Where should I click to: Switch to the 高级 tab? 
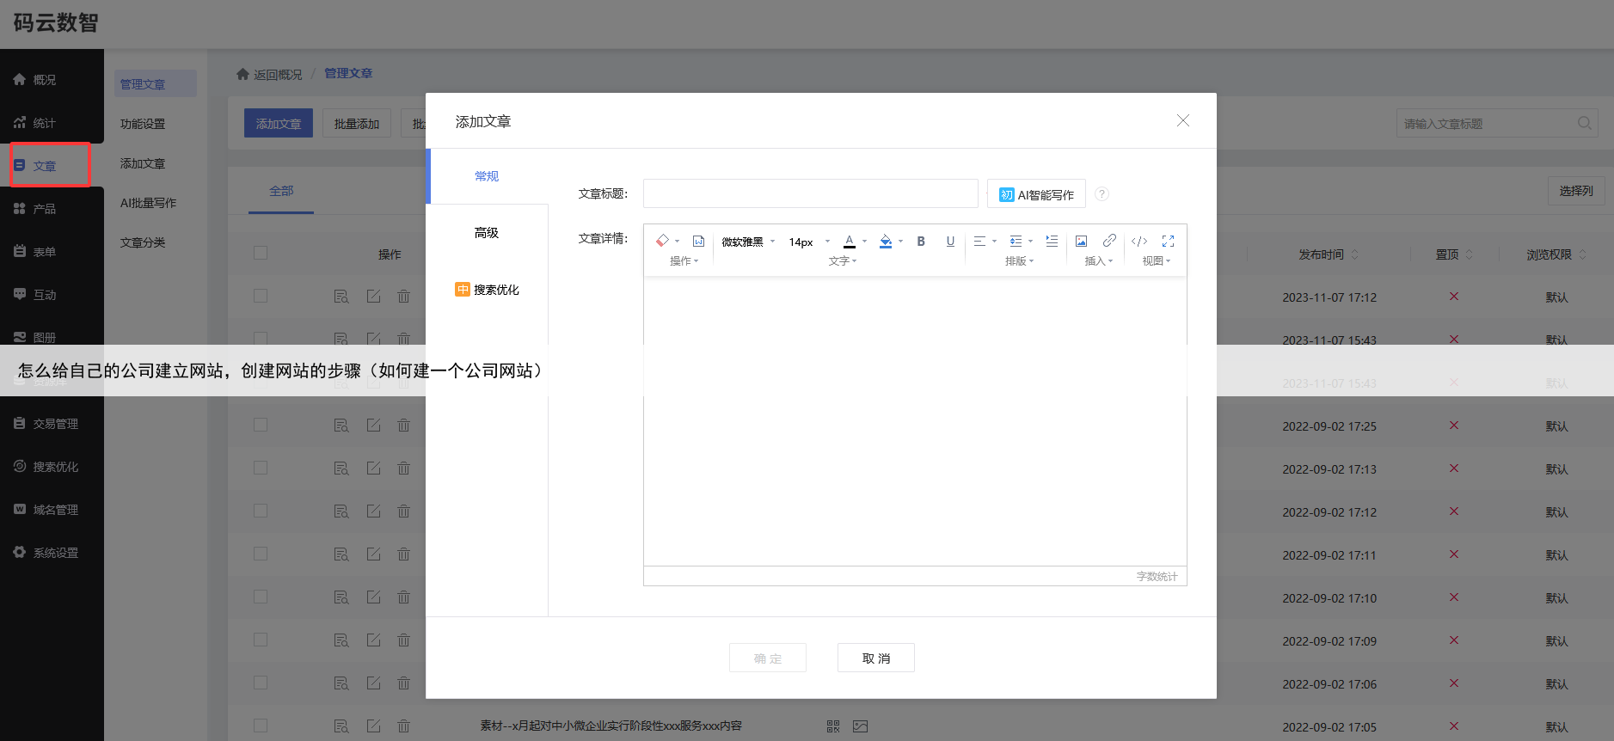click(487, 233)
